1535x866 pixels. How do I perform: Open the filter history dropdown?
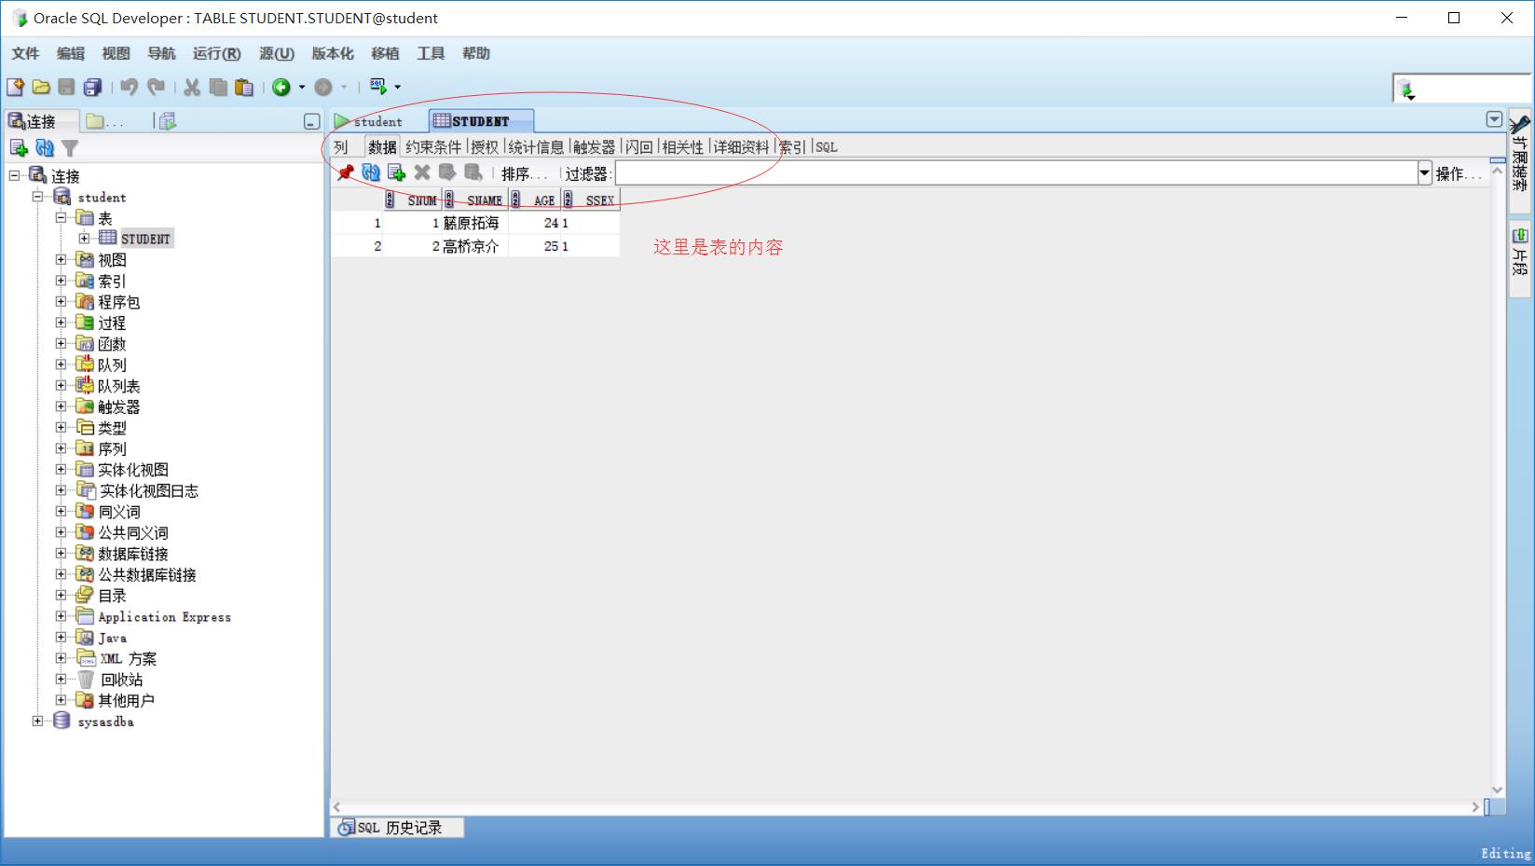(1424, 173)
